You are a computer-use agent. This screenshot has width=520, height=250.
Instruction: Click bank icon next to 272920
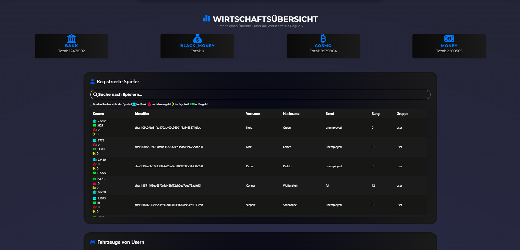click(x=94, y=121)
